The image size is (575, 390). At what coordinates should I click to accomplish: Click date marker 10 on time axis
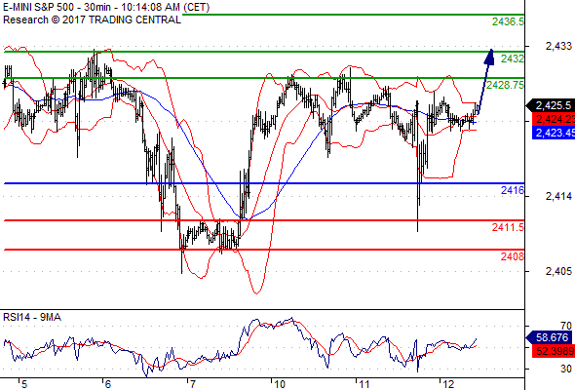[280, 384]
